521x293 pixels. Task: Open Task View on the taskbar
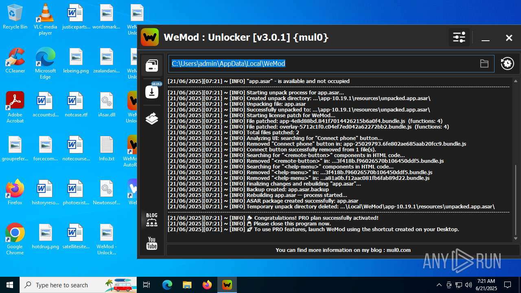[147, 285]
